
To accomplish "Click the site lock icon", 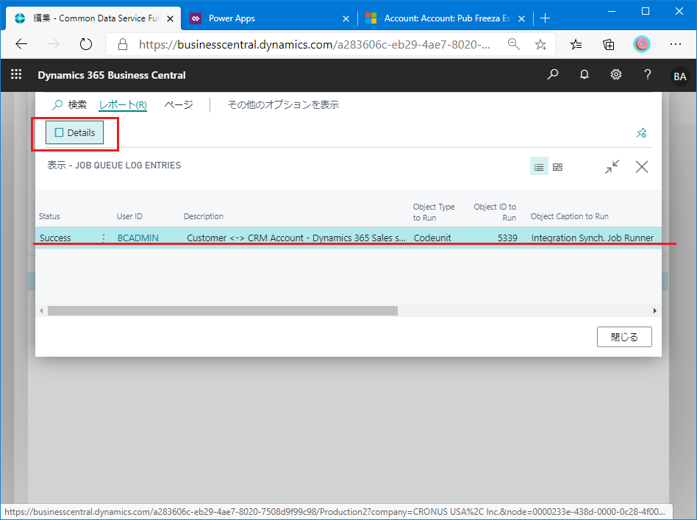I will [x=123, y=44].
